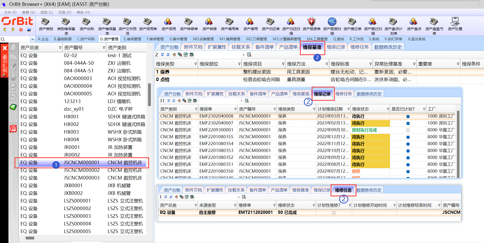Open the F.维修管理 module
Image resolution: width=484 pixels, height=243 pixels.
(155, 39)
